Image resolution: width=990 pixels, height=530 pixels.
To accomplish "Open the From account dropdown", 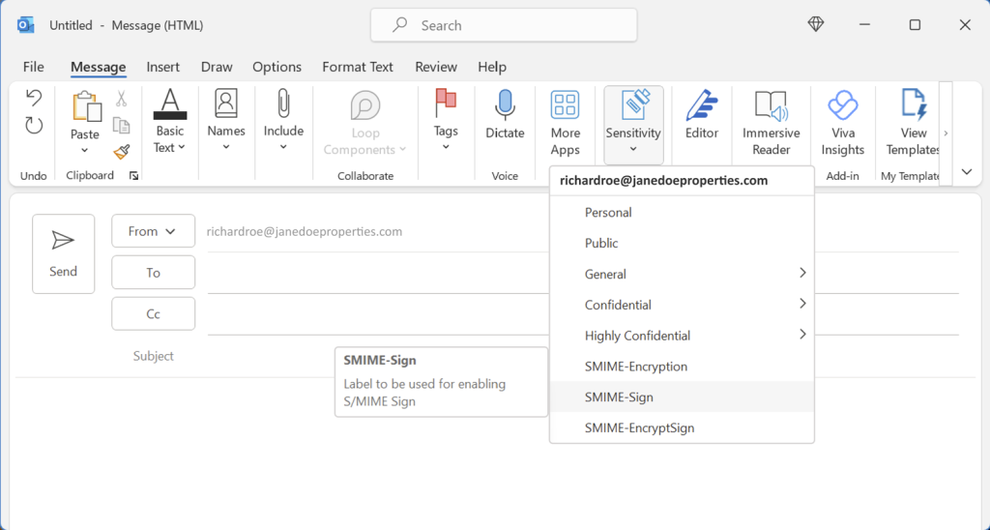I will click(153, 231).
